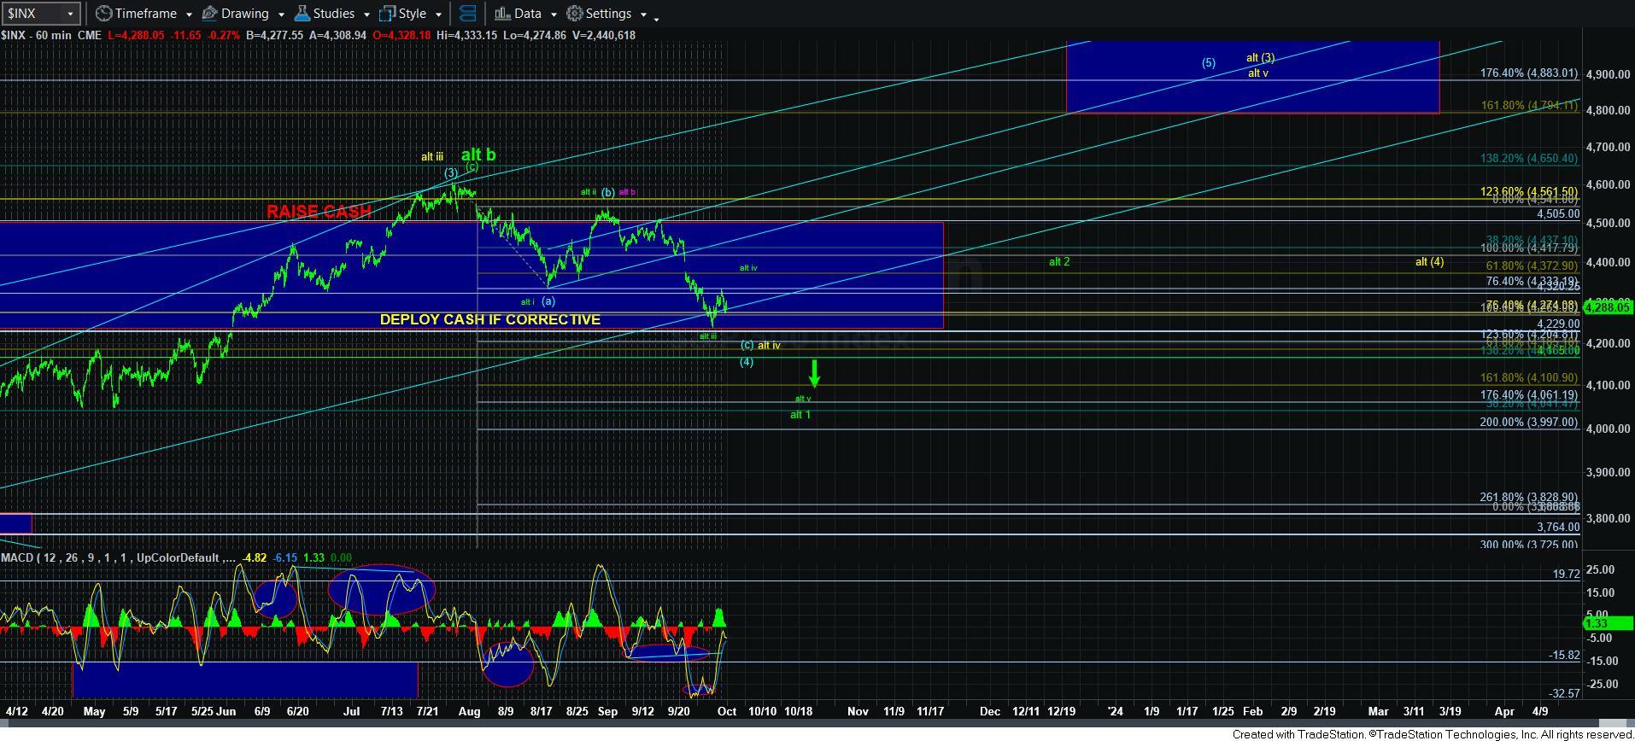1635x741 pixels.
Task: Expand the Data dropdown arrow
Action: (553, 15)
